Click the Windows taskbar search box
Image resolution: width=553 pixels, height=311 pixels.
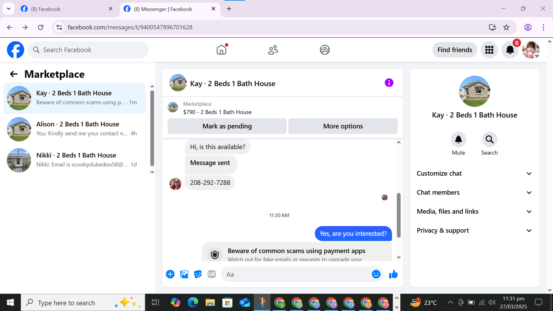coord(83,302)
